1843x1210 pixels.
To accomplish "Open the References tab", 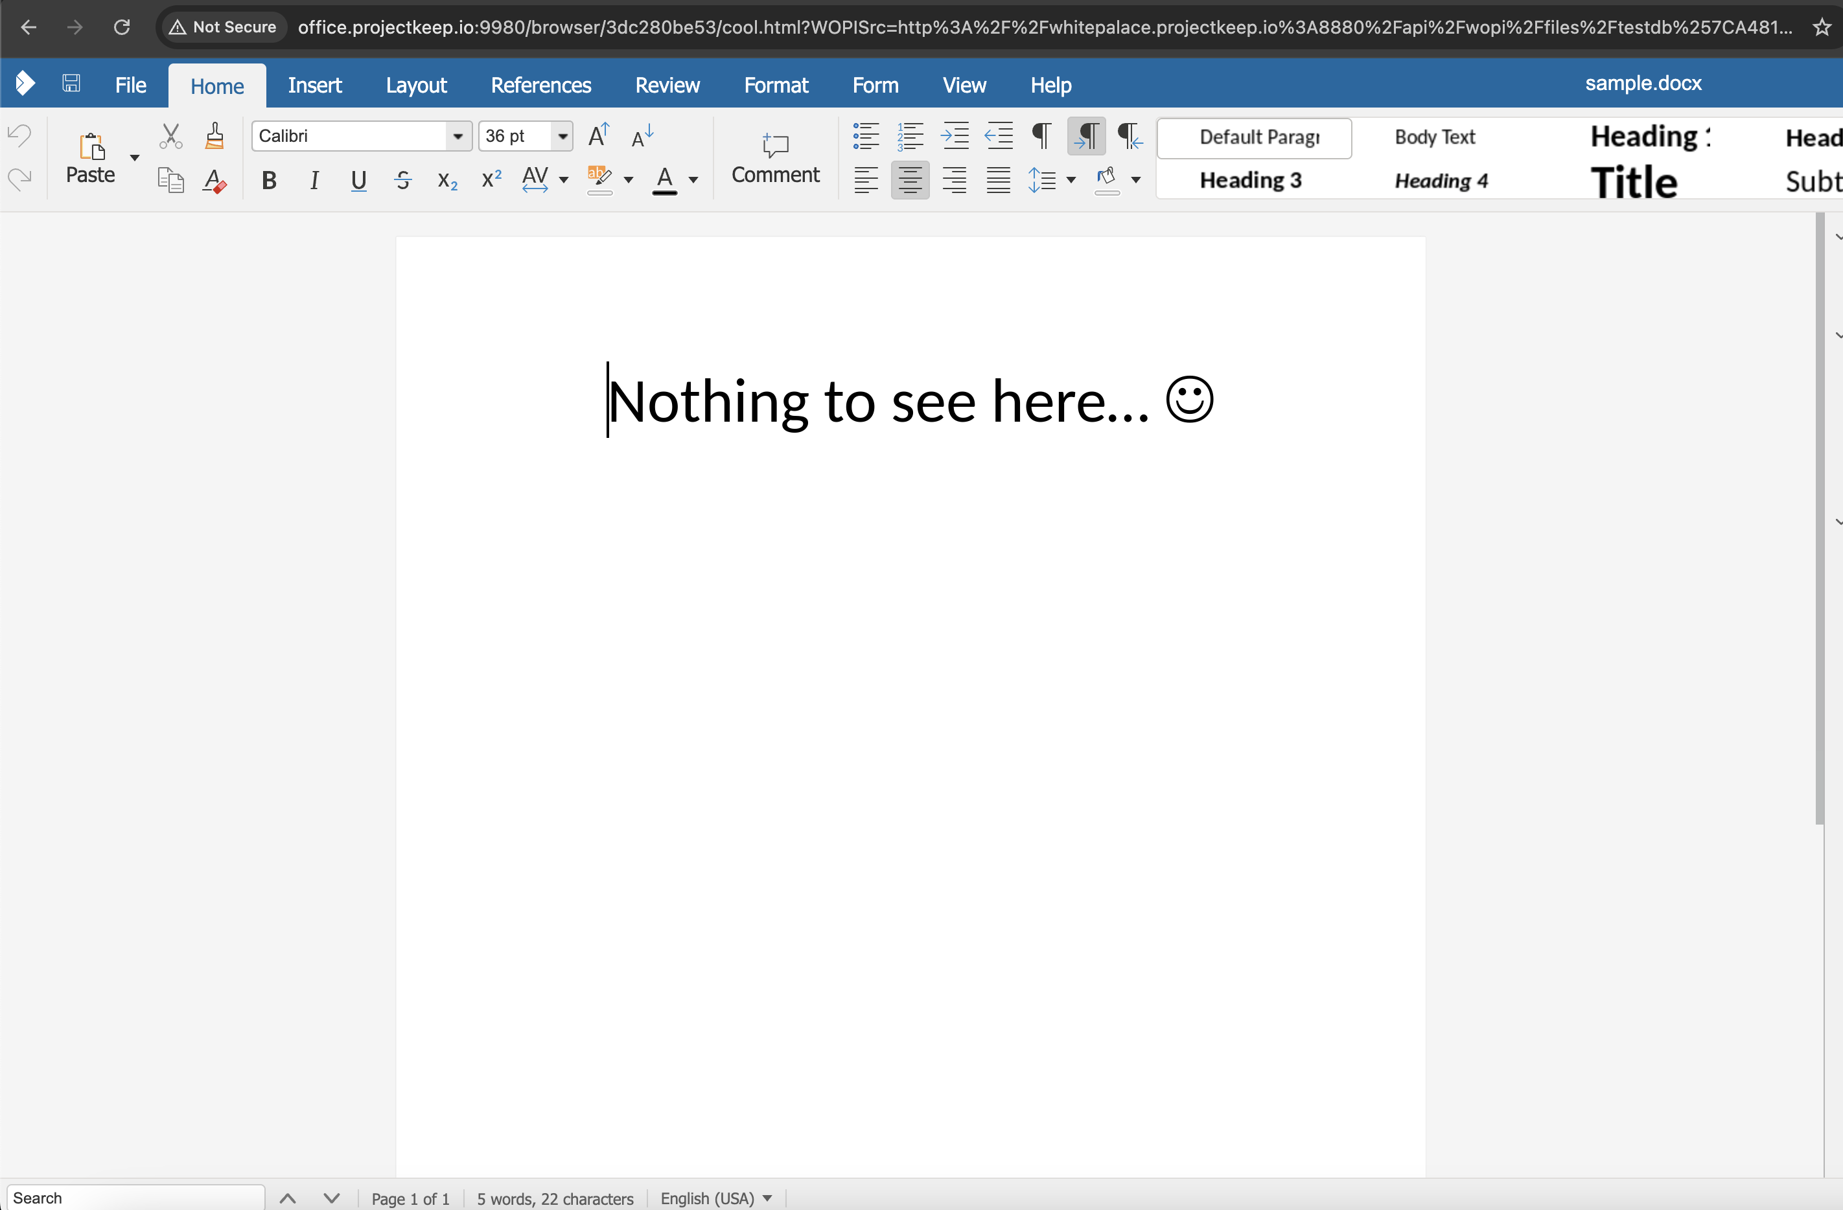I will (x=540, y=85).
